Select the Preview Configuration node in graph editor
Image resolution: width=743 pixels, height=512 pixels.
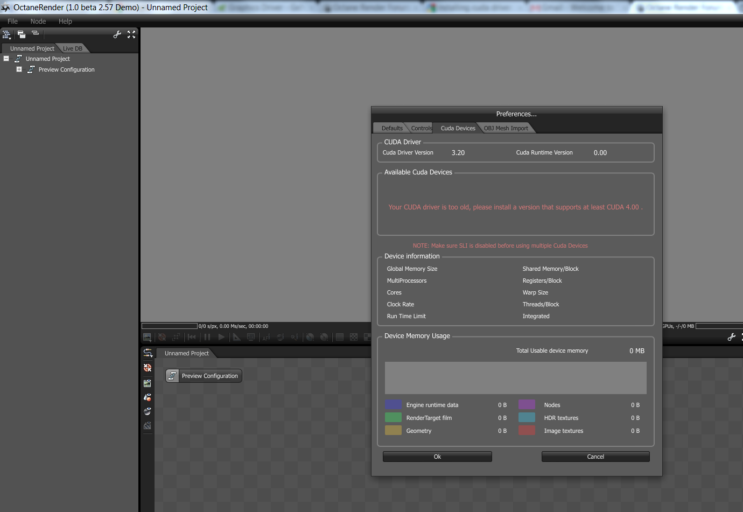204,376
